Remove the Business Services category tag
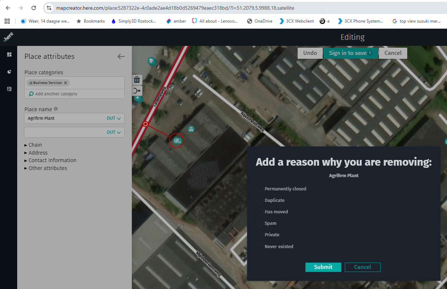Viewport: 447px width, 289px height. [x=66, y=83]
